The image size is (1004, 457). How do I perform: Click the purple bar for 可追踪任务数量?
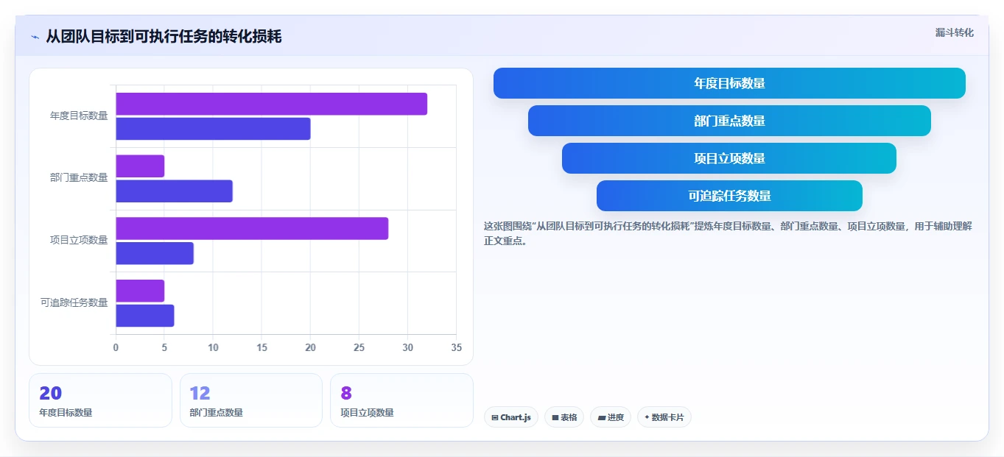[x=140, y=291]
